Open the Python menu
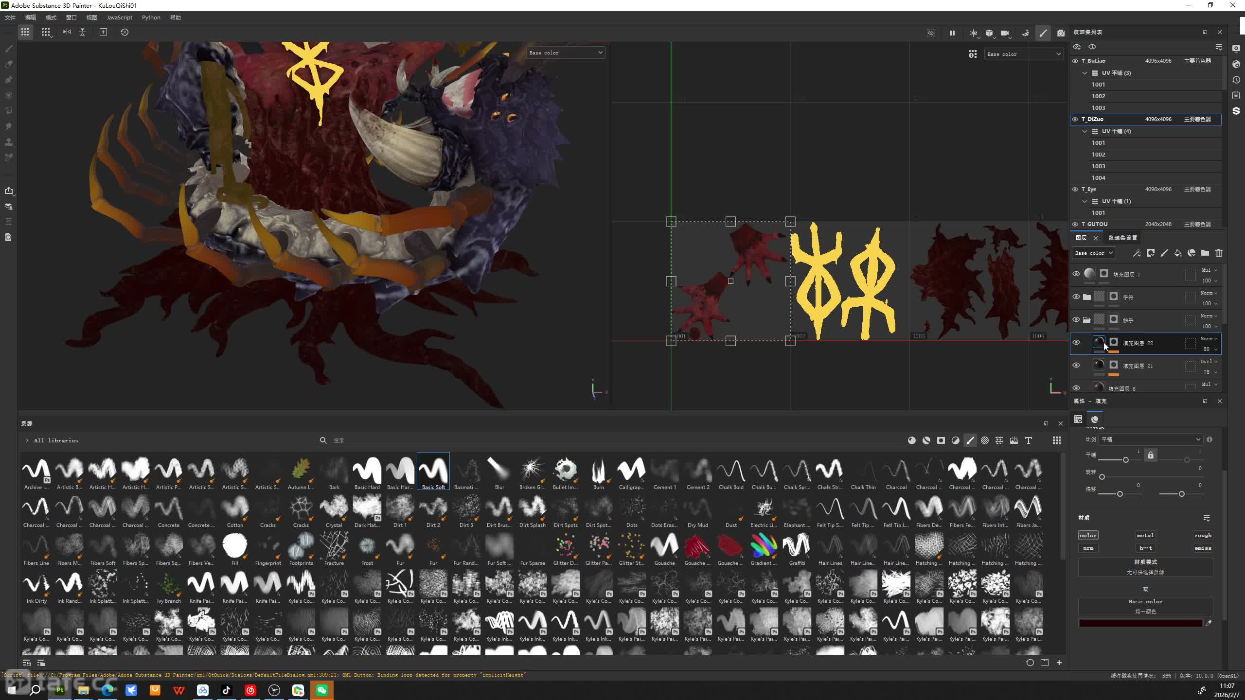The width and height of the screenshot is (1245, 700). tap(151, 17)
